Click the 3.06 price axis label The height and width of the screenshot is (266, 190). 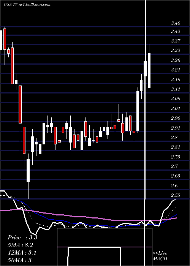[x=176, y=98]
